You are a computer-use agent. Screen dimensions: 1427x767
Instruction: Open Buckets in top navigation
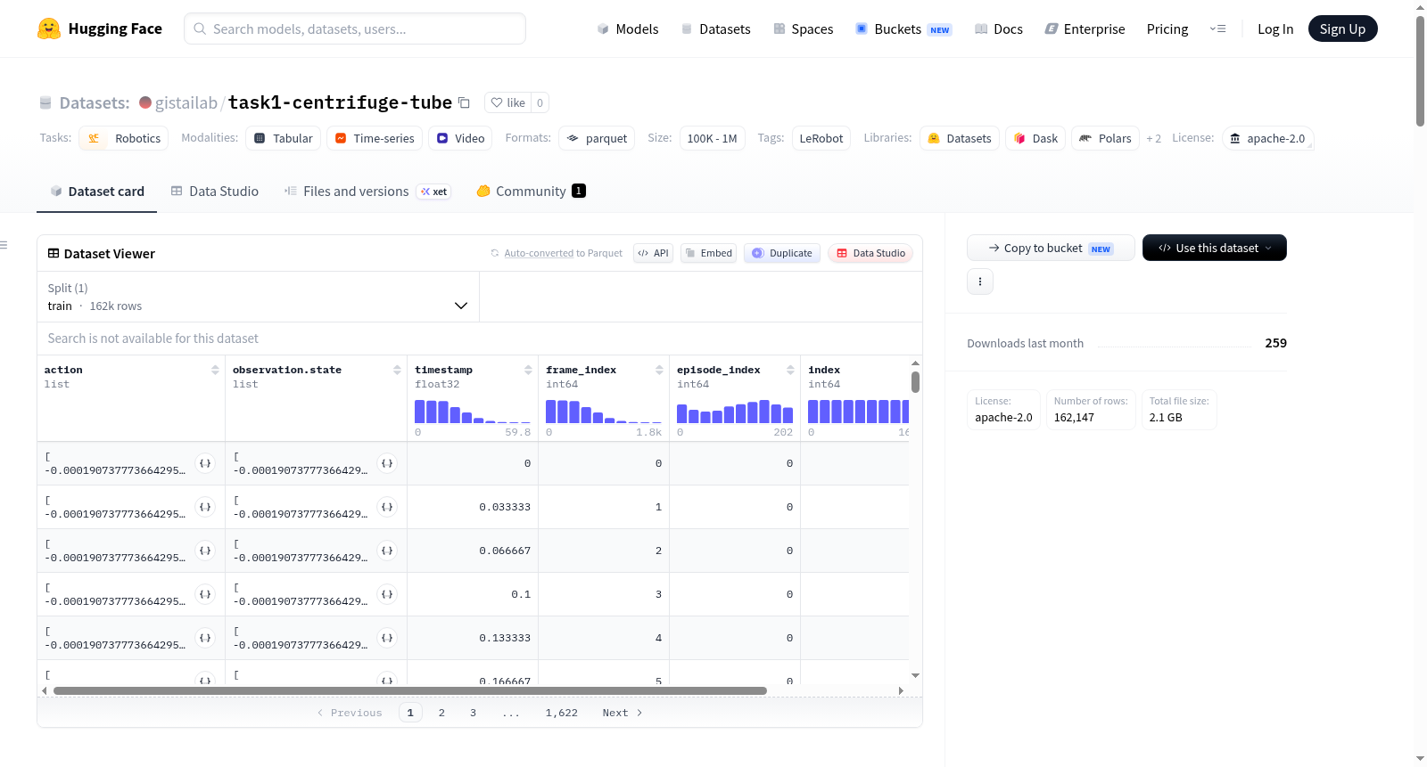coord(903,29)
